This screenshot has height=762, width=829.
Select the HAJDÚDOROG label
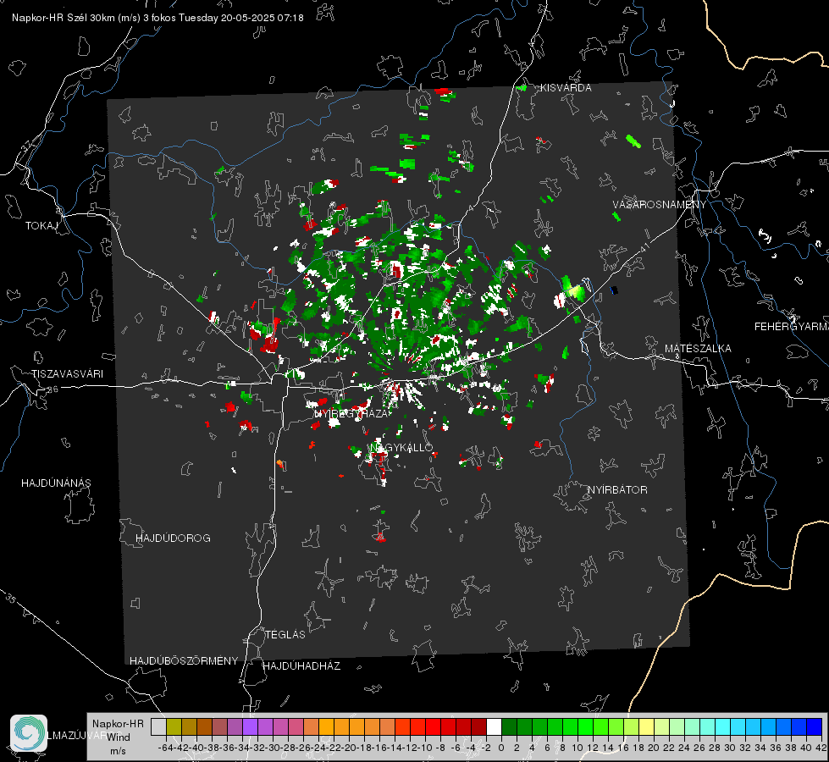173,538
